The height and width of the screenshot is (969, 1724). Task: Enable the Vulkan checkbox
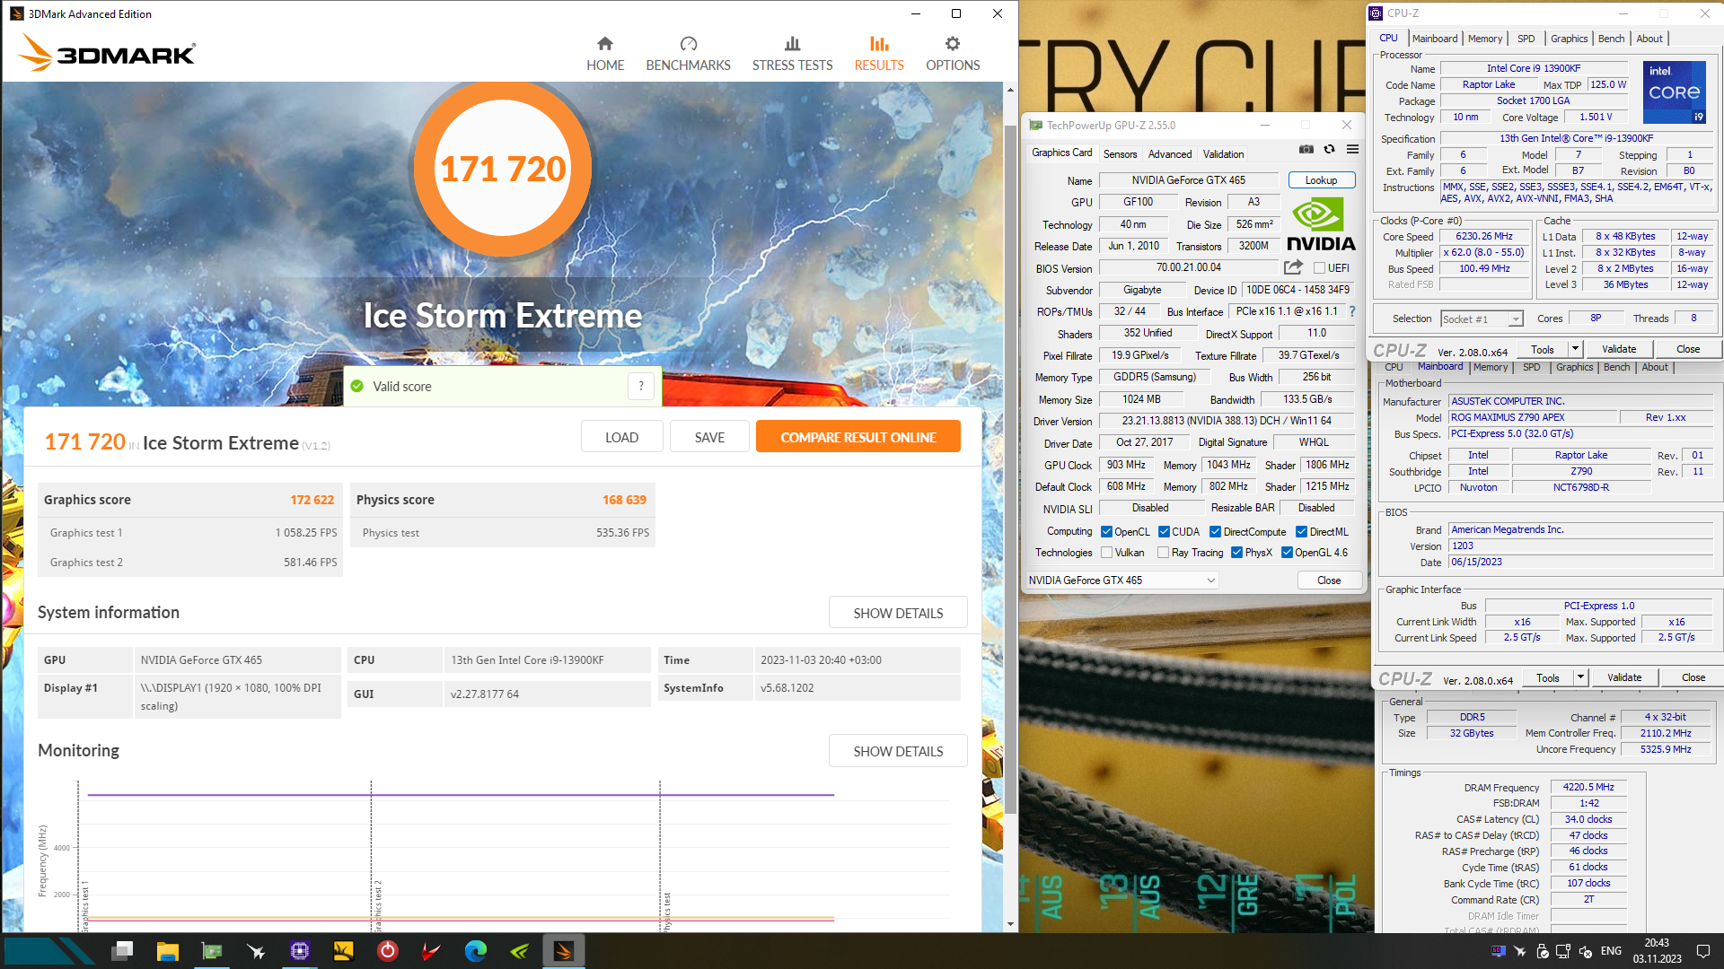coord(1107,553)
